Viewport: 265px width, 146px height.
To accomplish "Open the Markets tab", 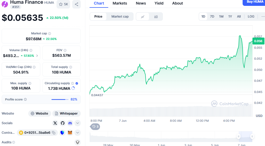I will (x=120, y=3).
